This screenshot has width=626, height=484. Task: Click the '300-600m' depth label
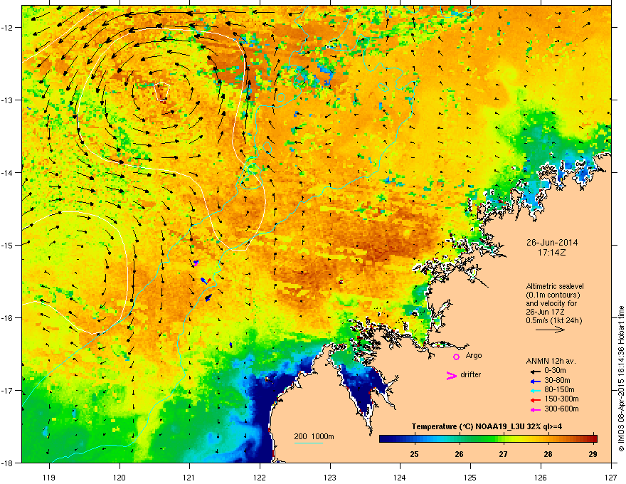(x=561, y=409)
